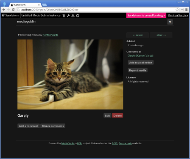Open the Chrome hamburger menu
The height and width of the screenshot is (159, 190).
[x=187, y=10]
